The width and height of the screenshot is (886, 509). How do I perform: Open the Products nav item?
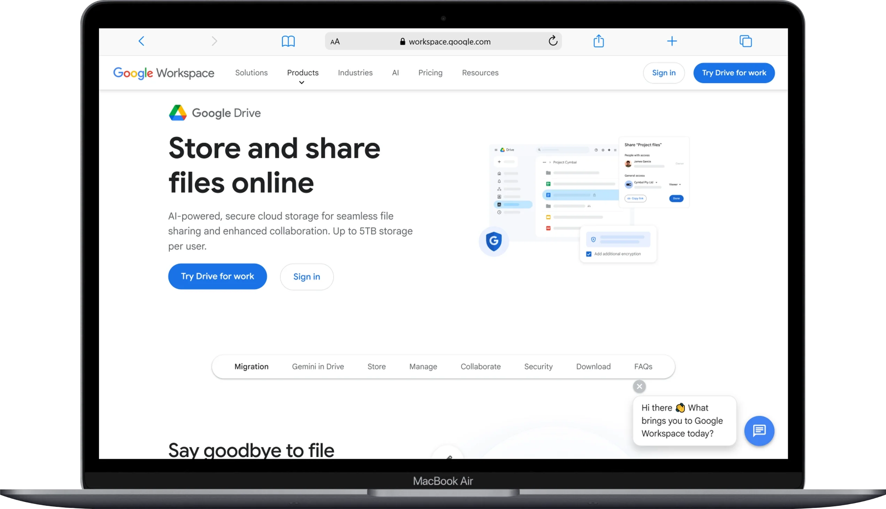point(302,73)
